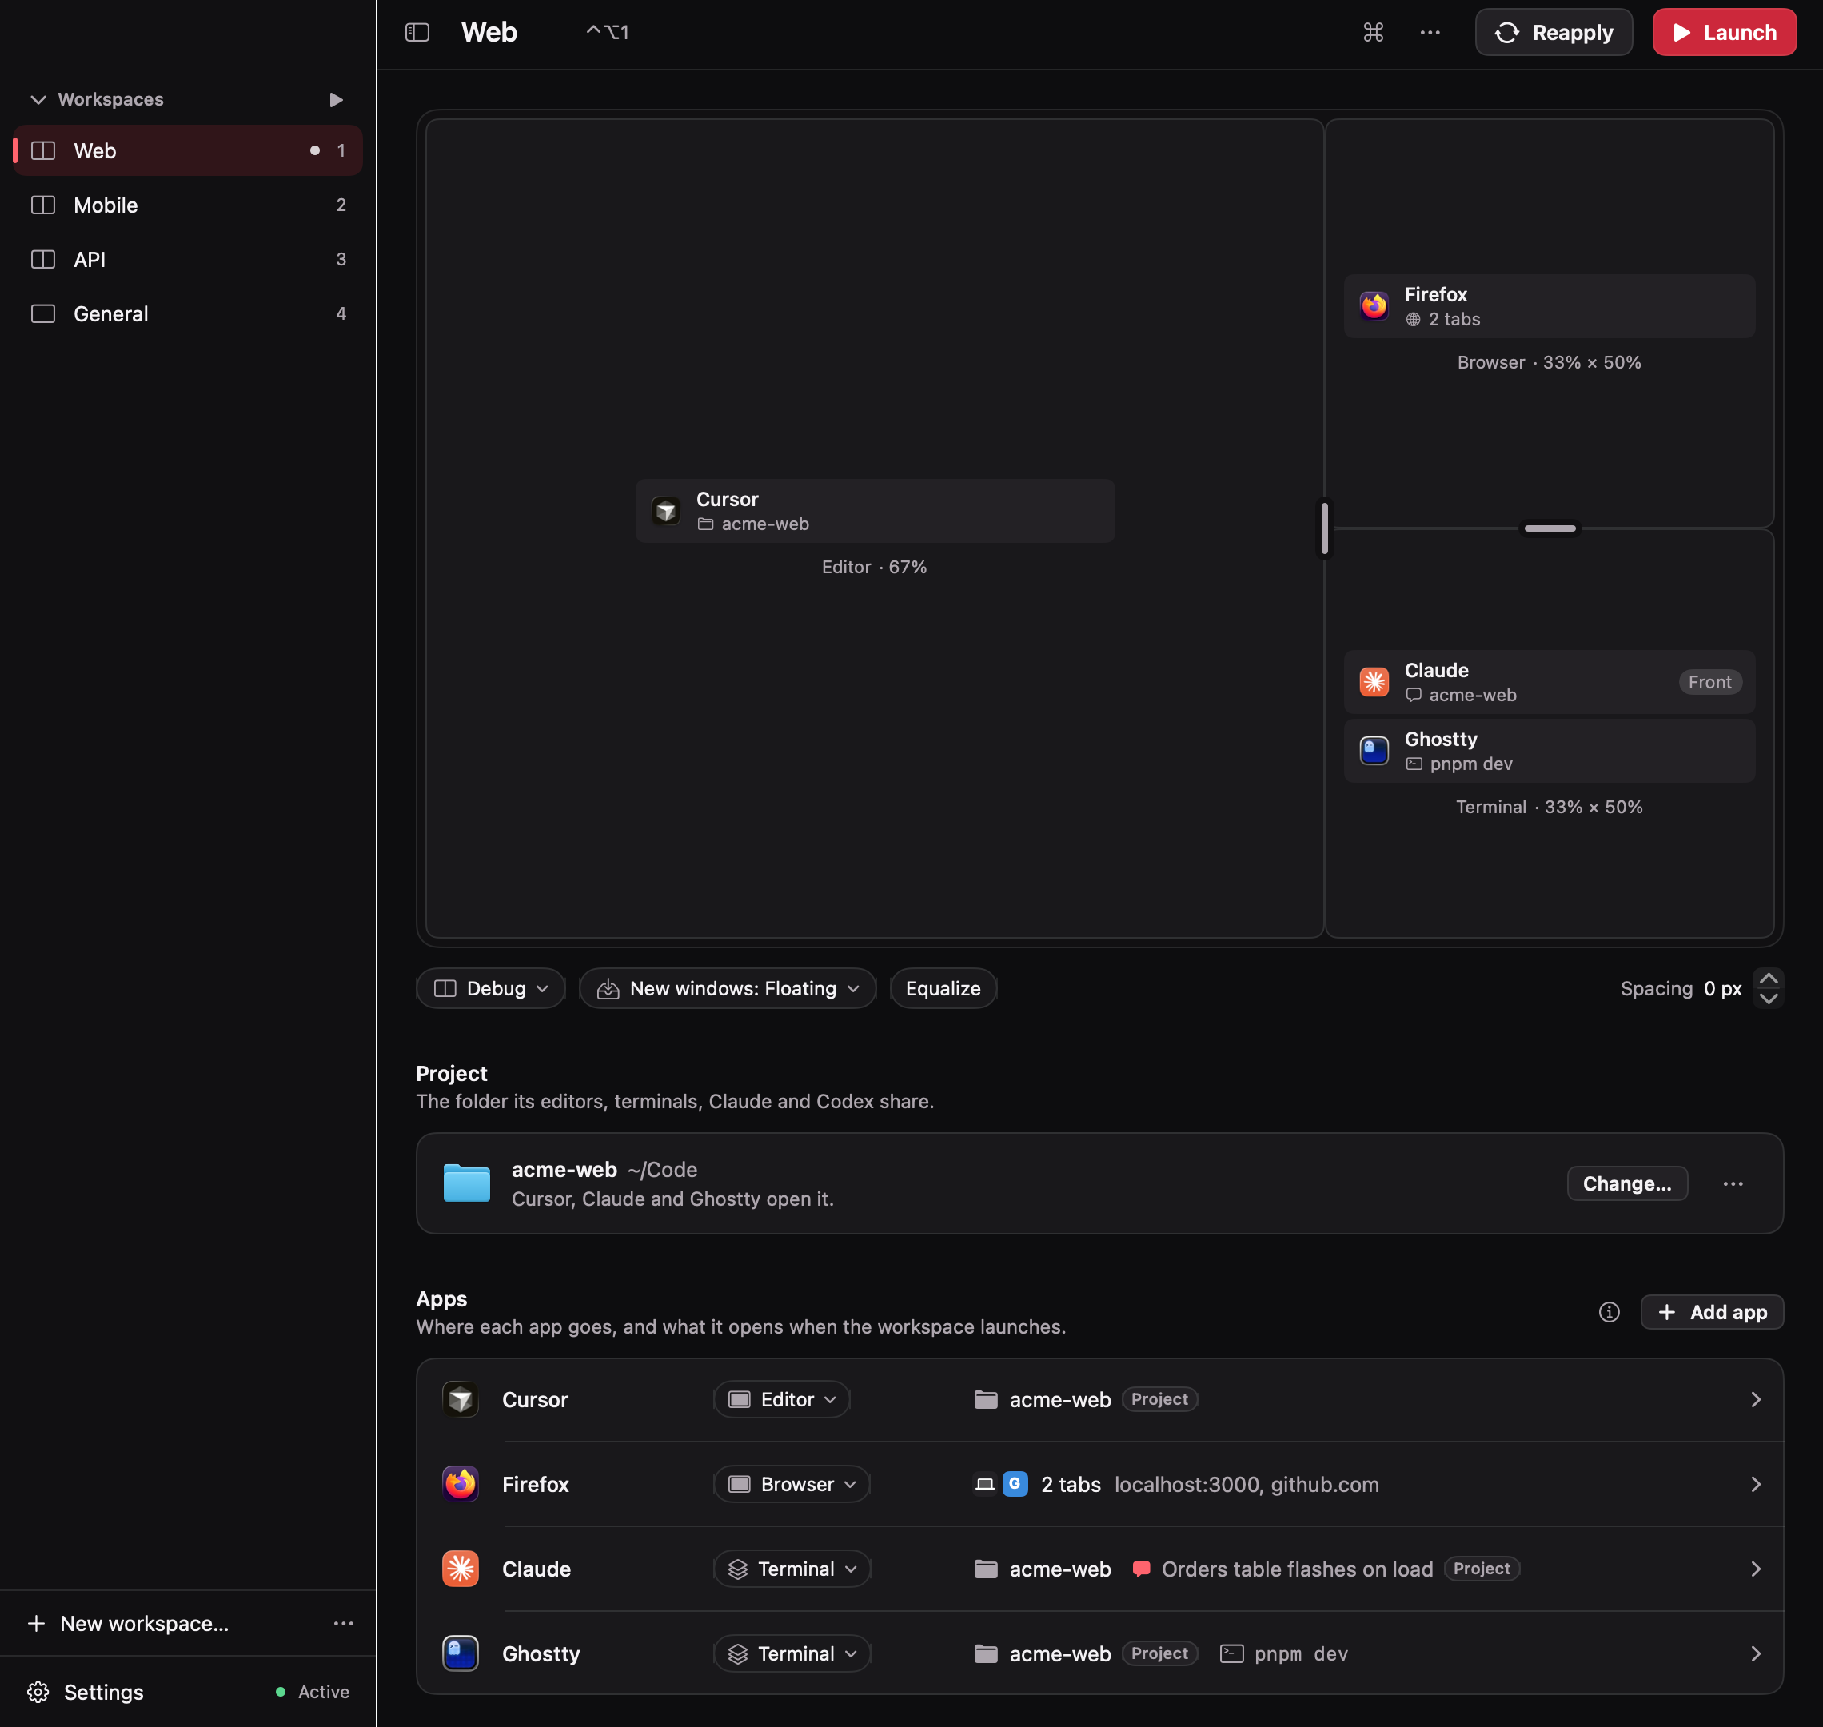Click the Reapply button

click(1554, 32)
